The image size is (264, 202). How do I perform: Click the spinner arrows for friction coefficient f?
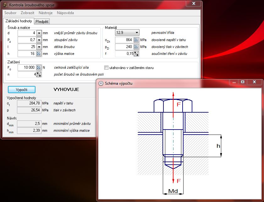click(x=136, y=54)
